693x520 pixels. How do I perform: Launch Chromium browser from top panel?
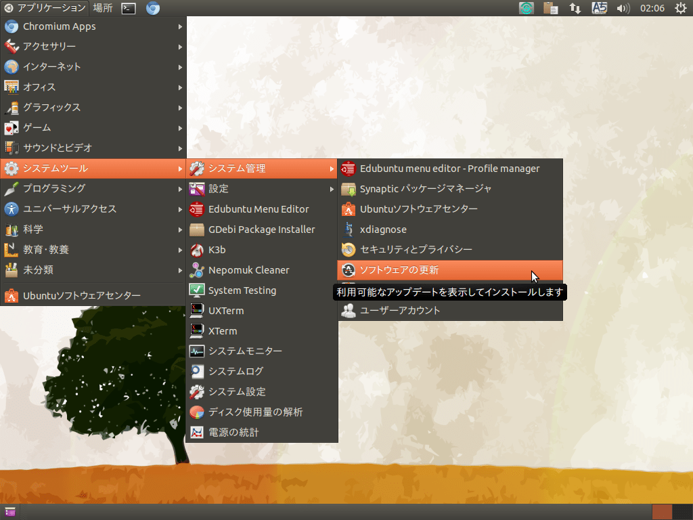tap(153, 8)
